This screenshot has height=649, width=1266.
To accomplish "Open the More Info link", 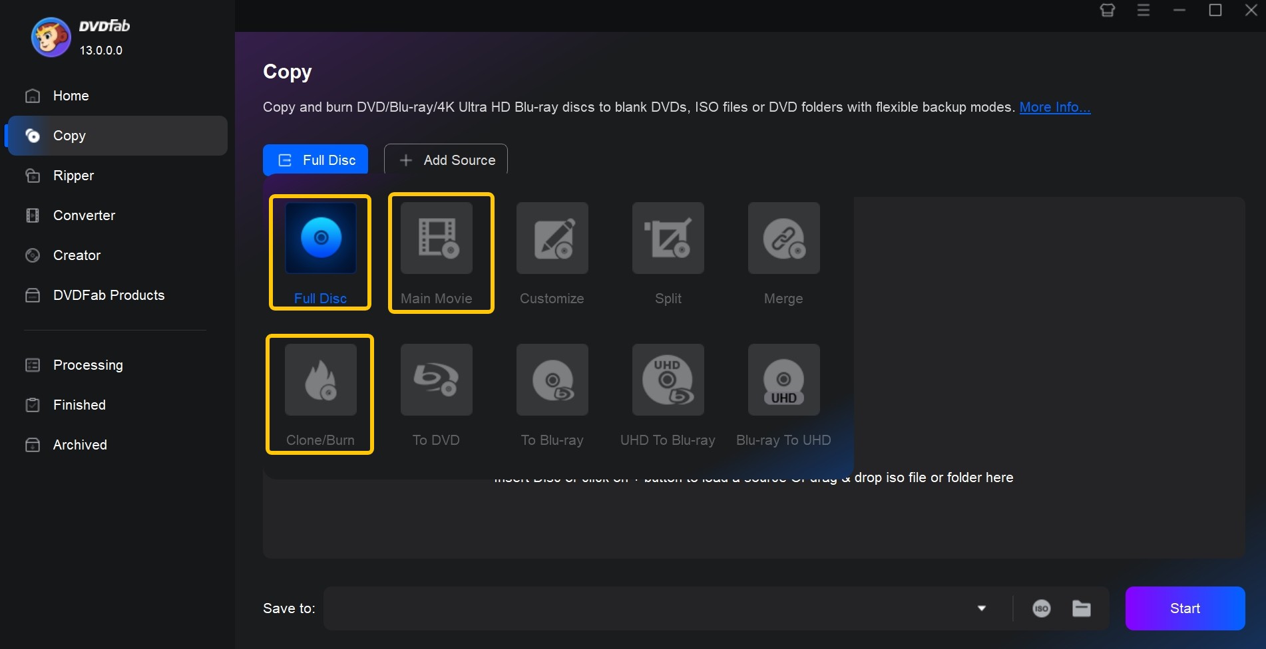I will (1055, 107).
